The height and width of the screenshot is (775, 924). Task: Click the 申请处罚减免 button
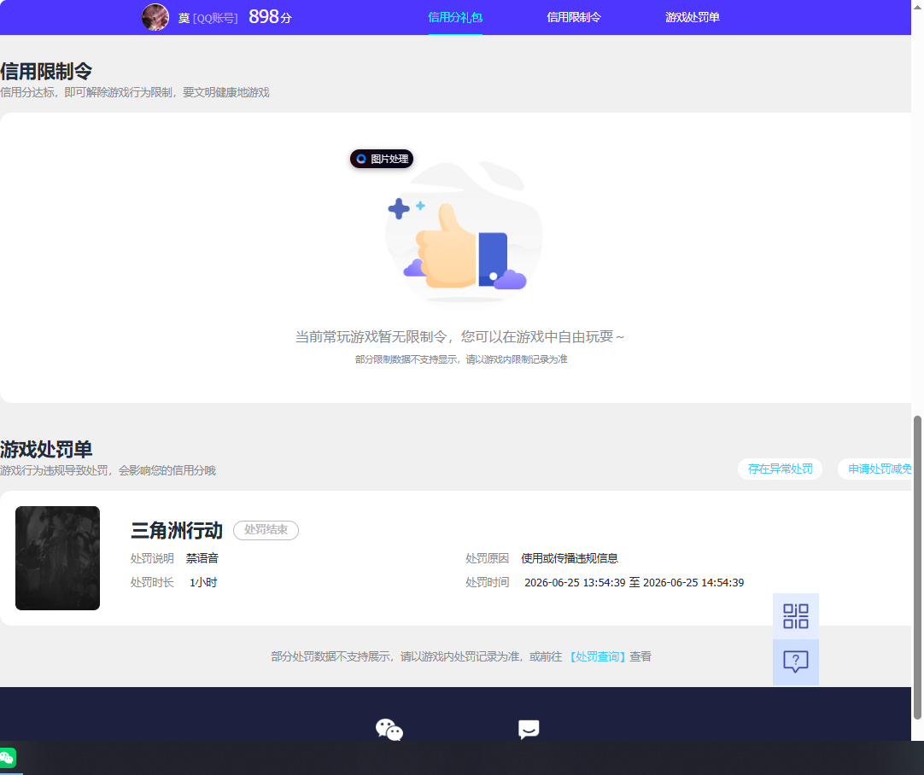click(x=875, y=469)
